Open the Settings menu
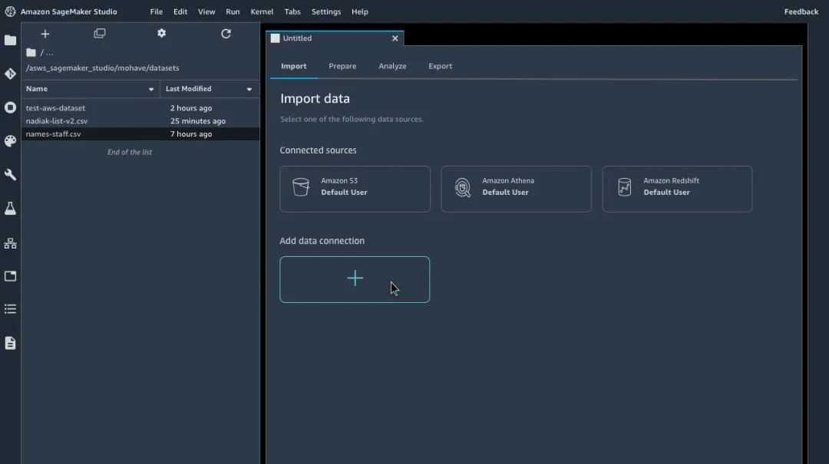 (x=325, y=12)
